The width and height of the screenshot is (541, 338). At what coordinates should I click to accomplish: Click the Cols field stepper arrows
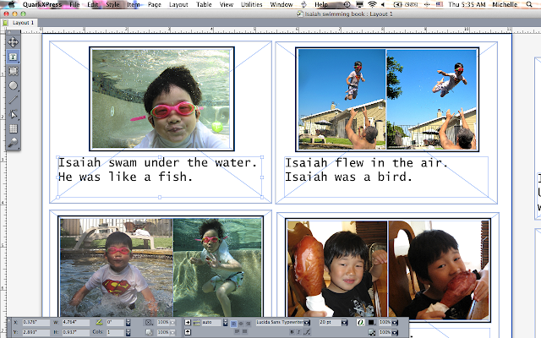(128, 332)
